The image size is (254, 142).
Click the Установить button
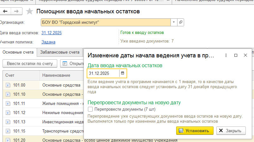click(x=195, y=131)
